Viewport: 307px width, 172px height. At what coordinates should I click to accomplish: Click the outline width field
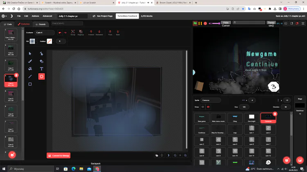pos(61,41)
